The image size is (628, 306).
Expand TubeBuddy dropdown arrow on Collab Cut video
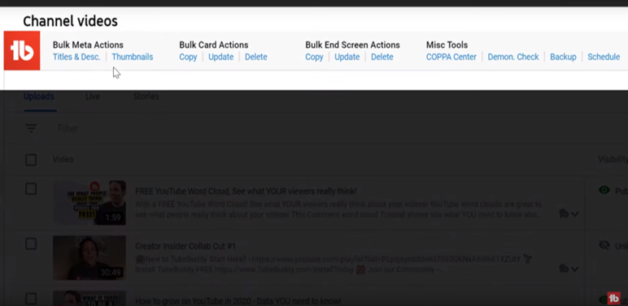[575, 269]
